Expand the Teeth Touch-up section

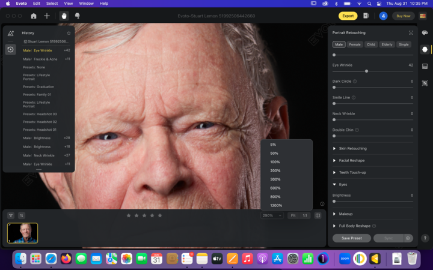[x=352, y=172]
